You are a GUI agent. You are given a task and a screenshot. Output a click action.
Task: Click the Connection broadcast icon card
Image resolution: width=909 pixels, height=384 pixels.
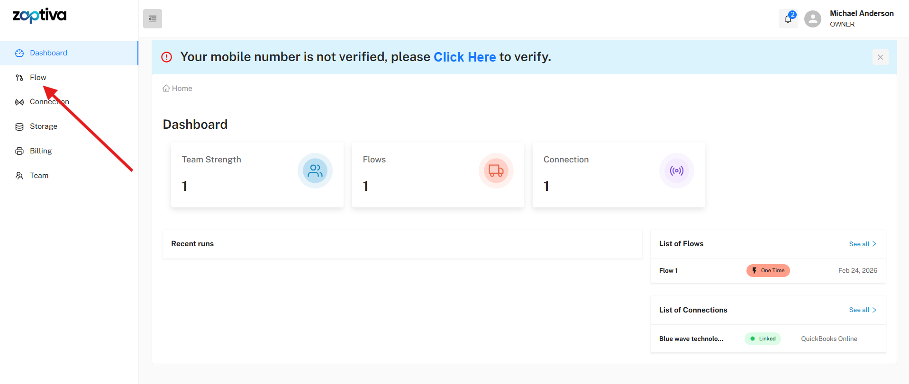[676, 170]
